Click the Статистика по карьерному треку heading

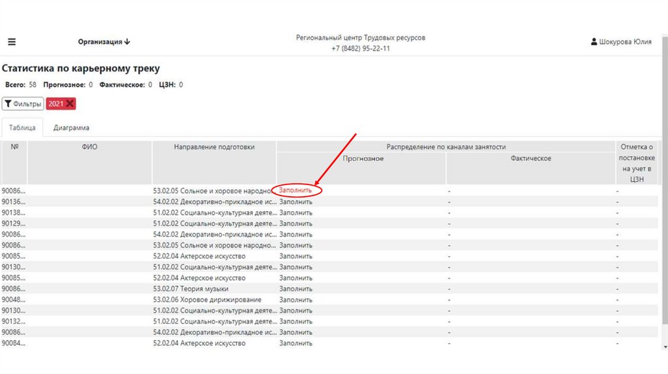[81, 68]
